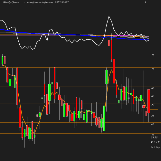Click the 53 price axis label
The image size is (161, 161).
(153, 116)
